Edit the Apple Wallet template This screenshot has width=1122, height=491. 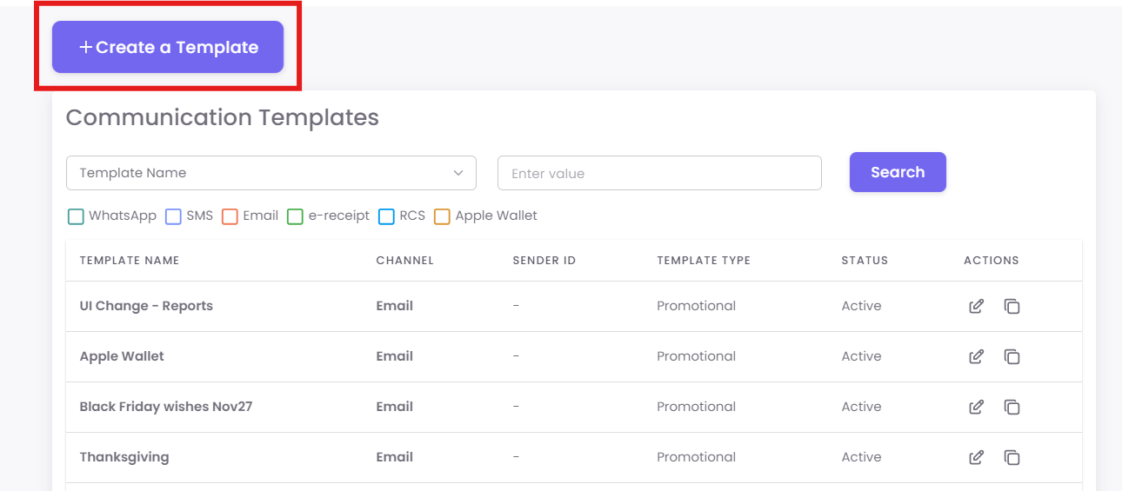coord(976,356)
